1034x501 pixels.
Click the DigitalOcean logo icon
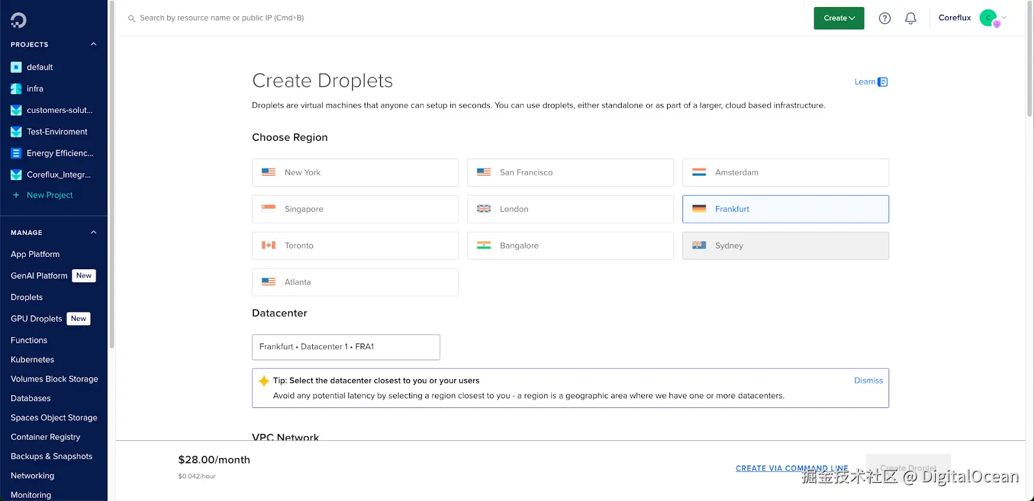pos(18,20)
